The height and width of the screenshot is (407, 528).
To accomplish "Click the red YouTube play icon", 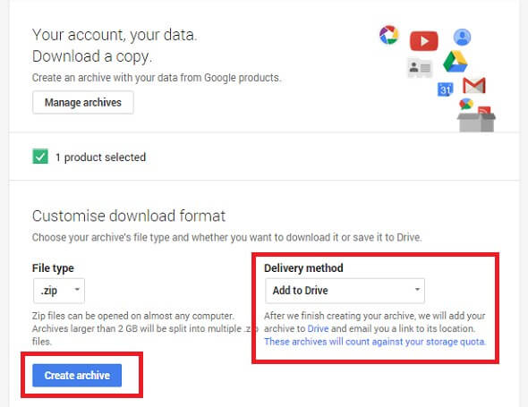I will pyautogui.click(x=424, y=41).
